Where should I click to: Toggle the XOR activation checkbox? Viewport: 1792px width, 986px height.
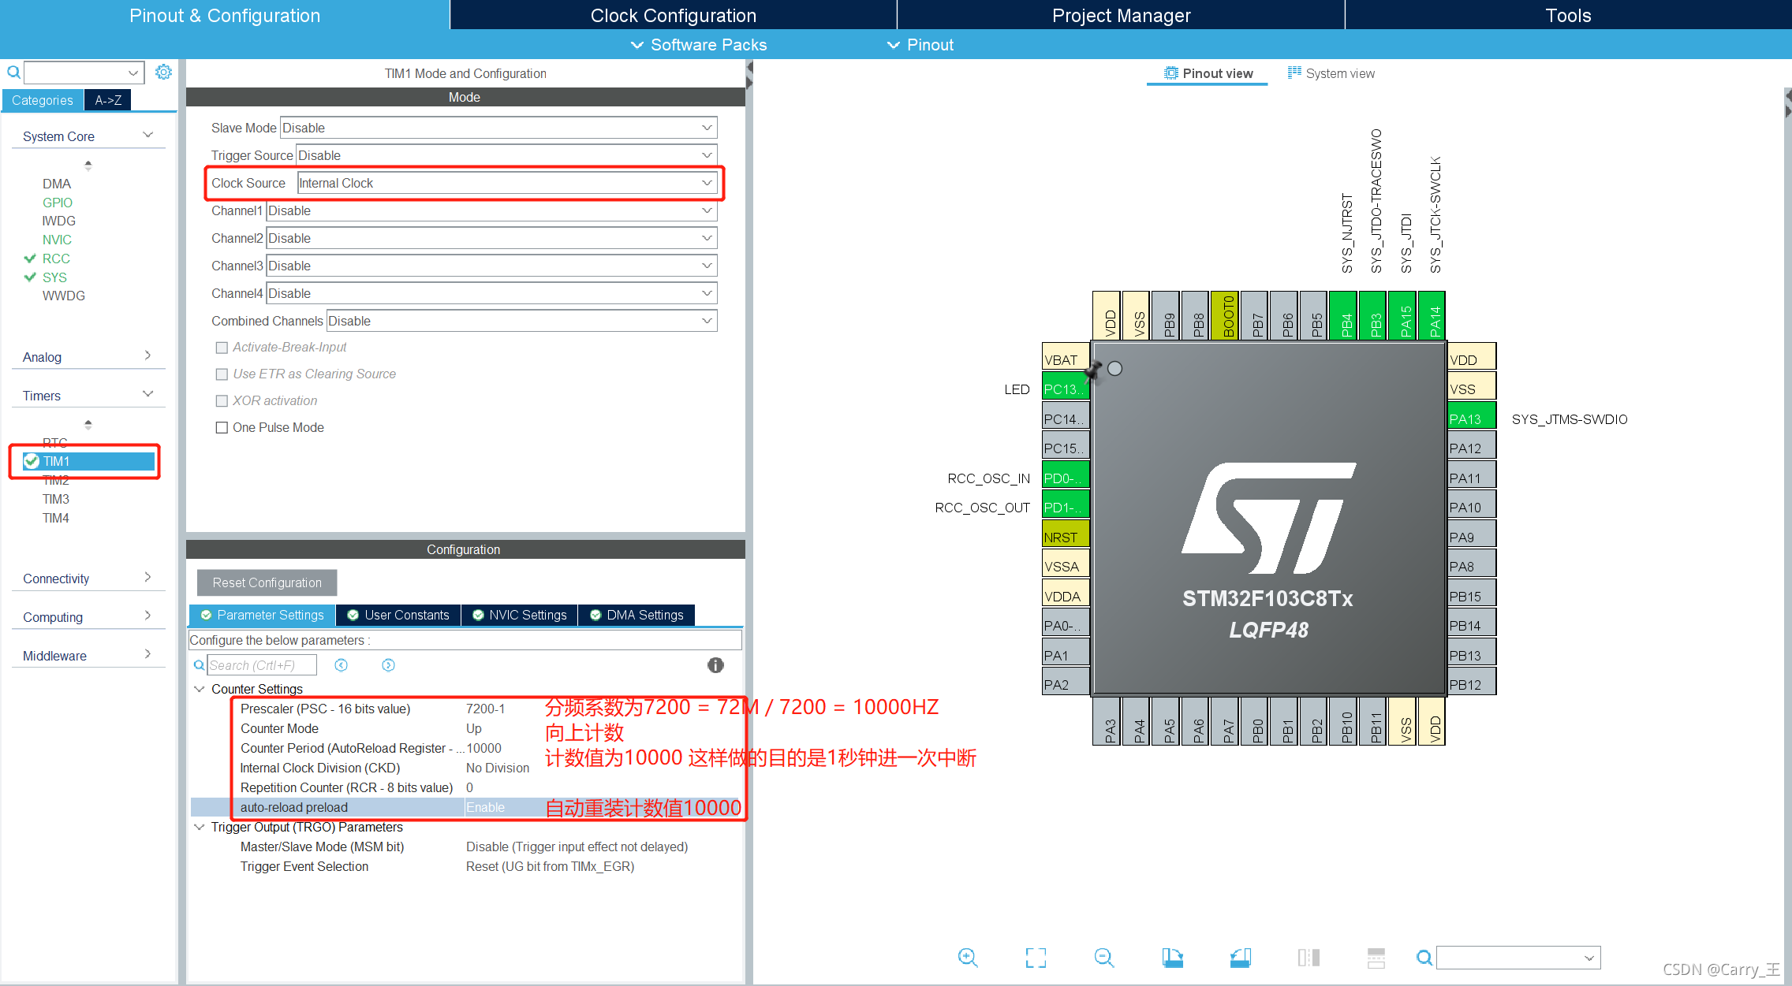[222, 400]
